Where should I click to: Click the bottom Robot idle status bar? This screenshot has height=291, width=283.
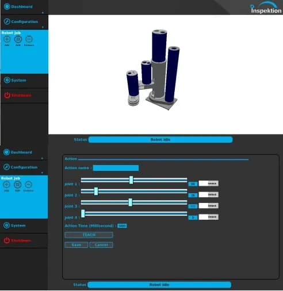(159, 285)
